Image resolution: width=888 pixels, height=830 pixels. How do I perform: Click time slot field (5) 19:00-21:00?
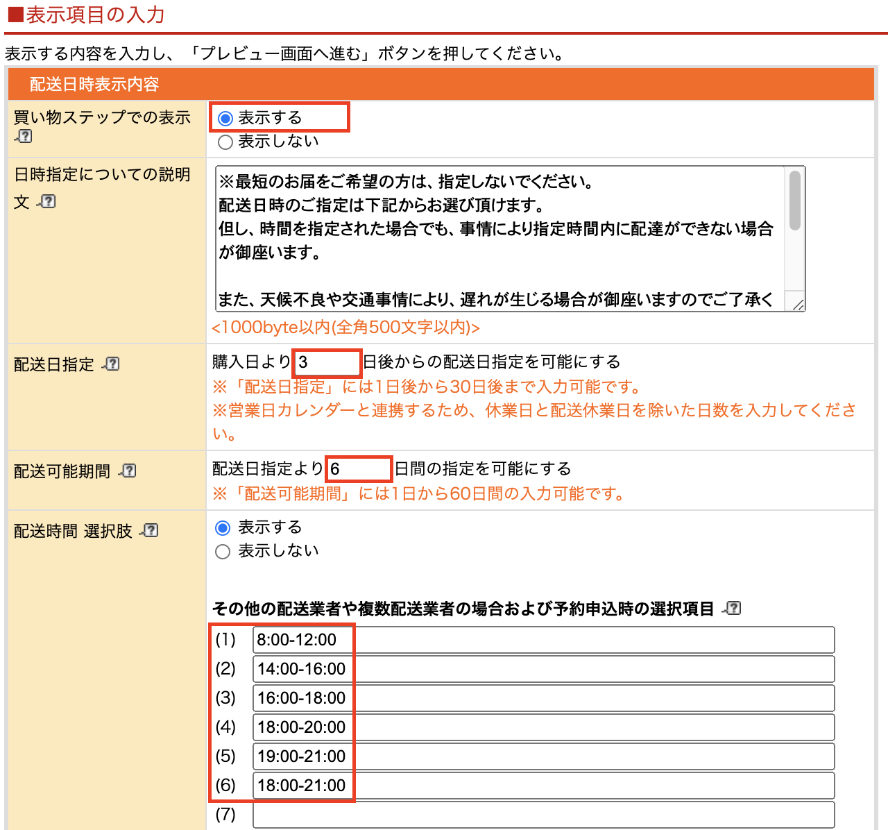pos(543,756)
